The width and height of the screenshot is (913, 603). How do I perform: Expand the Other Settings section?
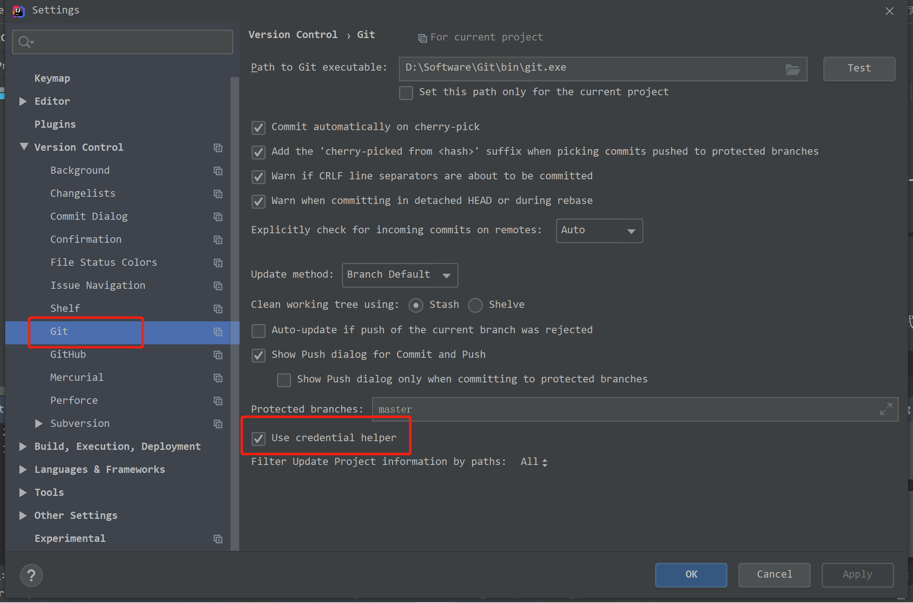[23, 515]
